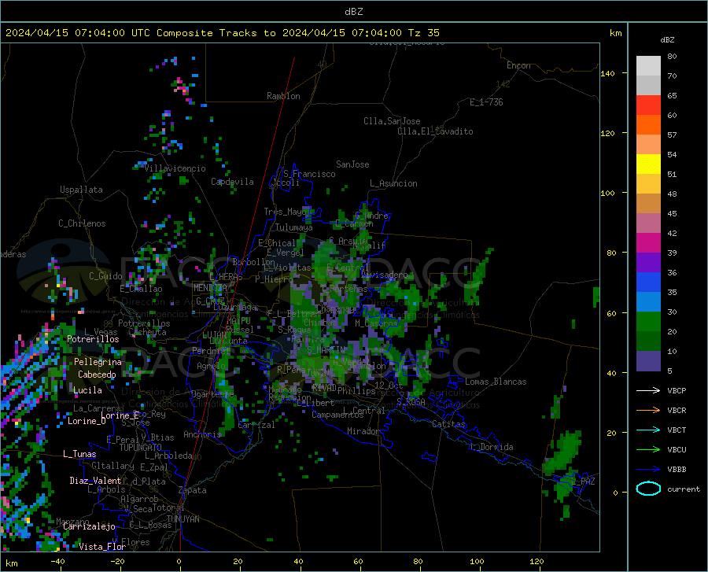Click the 100 km vertical axis tick label

(x=608, y=193)
